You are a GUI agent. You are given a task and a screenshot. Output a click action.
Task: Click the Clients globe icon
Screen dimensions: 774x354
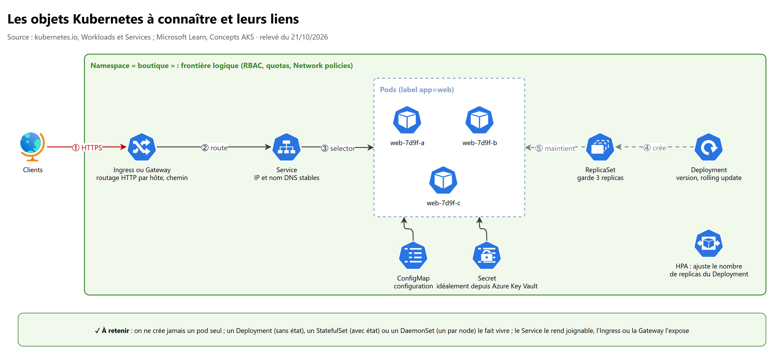pos(33,147)
